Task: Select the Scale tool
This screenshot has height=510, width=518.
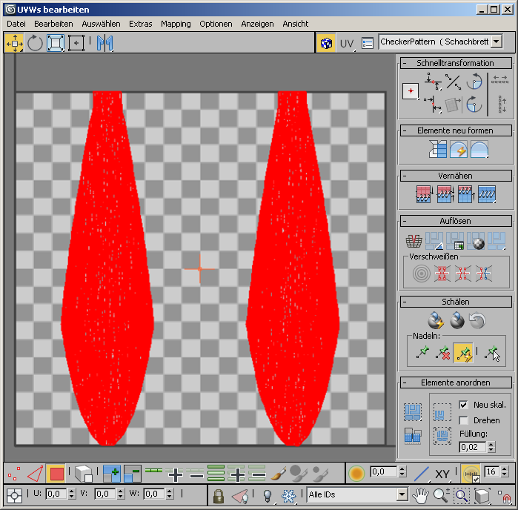Action: coord(56,43)
